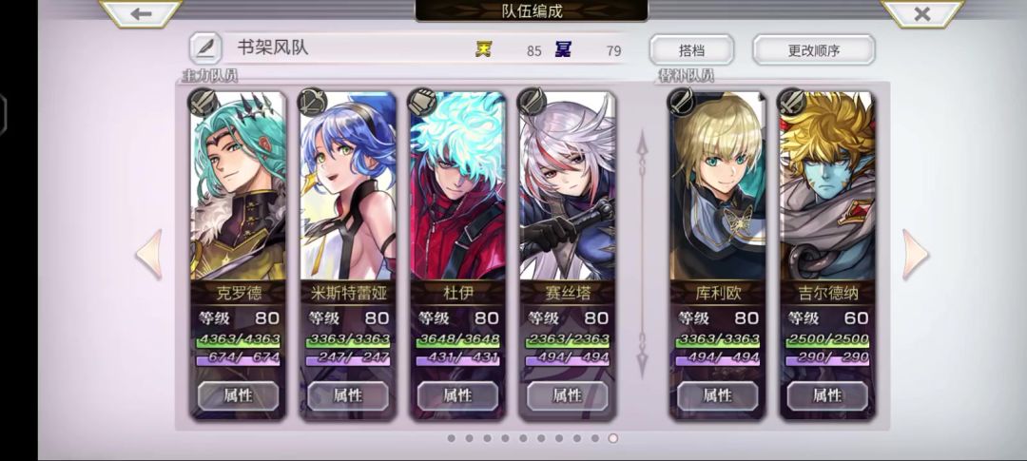Image resolution: width=1027 pixels, height=461 pixels.
Task: Tap the sword weapon icon on 克罗德 card
Action: pos(203,103)
